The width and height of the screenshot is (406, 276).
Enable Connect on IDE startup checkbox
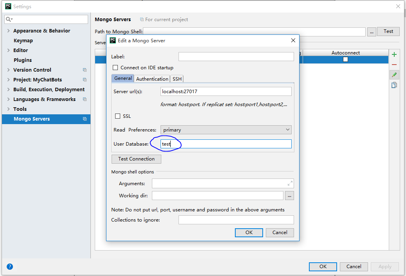point(115,68)
